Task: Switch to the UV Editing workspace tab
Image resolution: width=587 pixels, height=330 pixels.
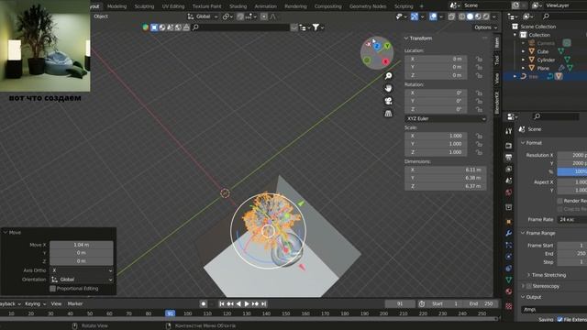Action: pos(173,6)
